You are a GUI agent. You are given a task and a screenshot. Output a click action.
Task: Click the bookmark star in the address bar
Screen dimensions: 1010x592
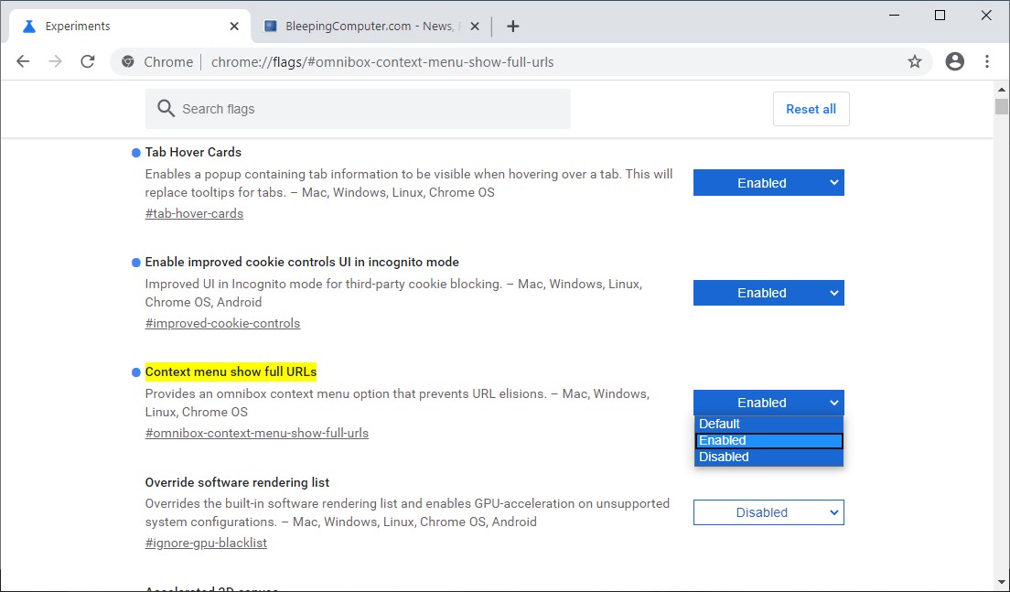pos(914,61)
